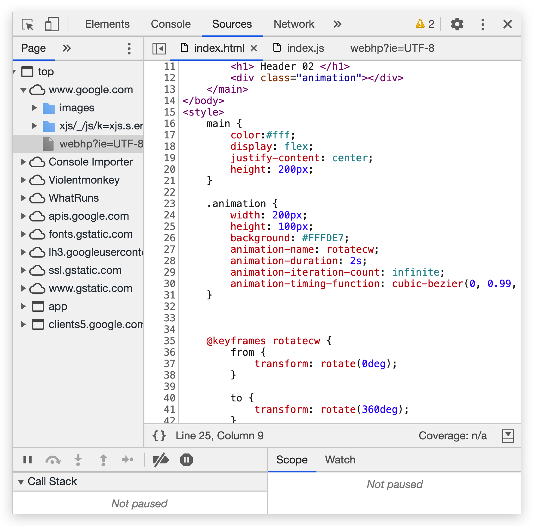Image resolution: width=533 pixels, height=526 pixels.
Task: Toggle deactivate breakpoints
Action: [161, 460]
